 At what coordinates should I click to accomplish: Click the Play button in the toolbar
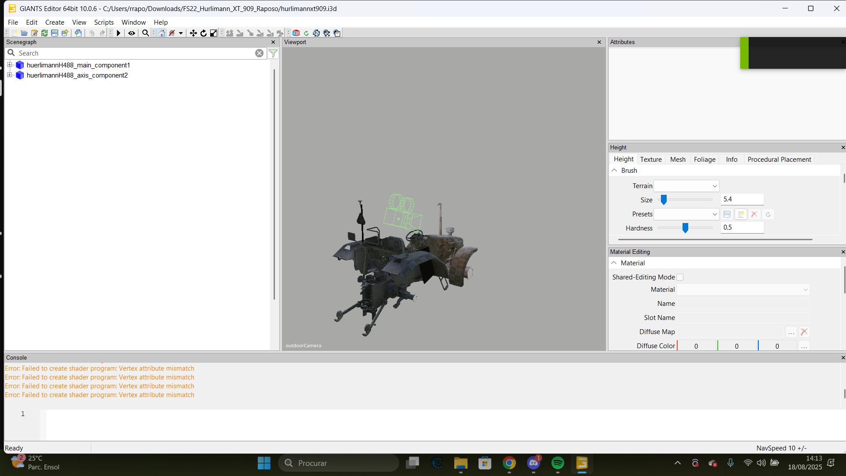(x=119, y=33)
